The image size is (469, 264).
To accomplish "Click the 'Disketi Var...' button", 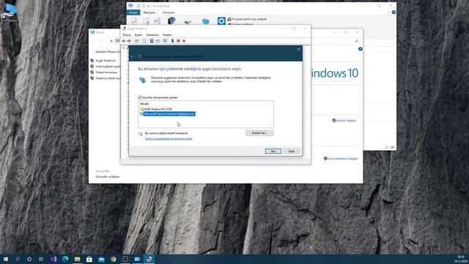I will 259,133.
